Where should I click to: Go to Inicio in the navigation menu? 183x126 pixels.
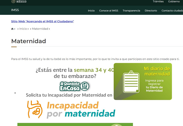(x=91, y=11)
